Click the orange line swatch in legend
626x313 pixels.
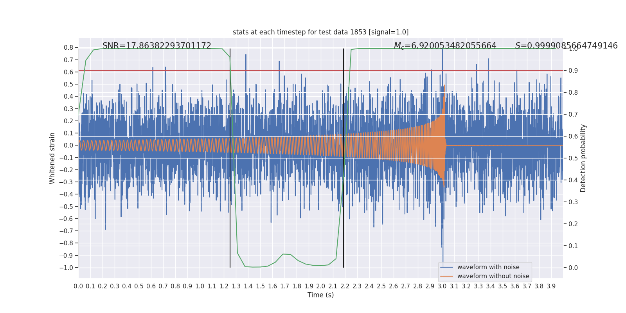point(446,276)
